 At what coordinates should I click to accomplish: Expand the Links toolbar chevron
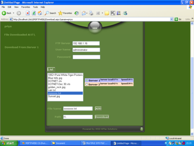(x=192, y=19)
